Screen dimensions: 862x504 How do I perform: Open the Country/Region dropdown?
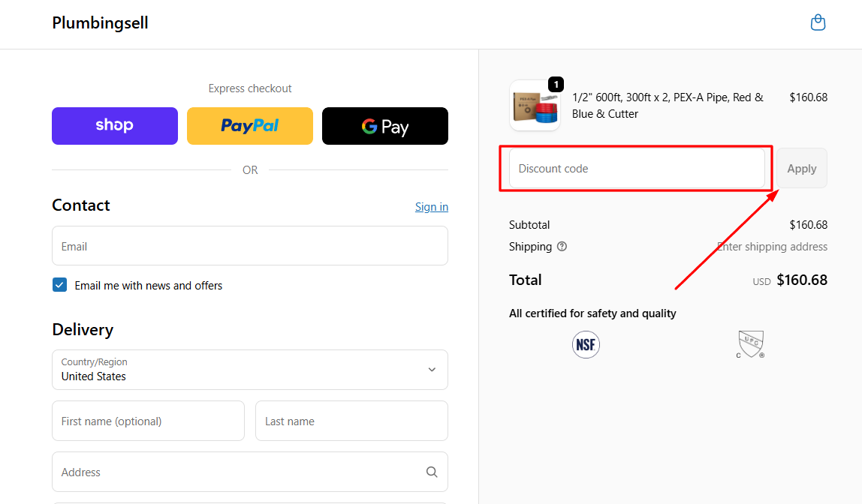click(x=250, y=370)
